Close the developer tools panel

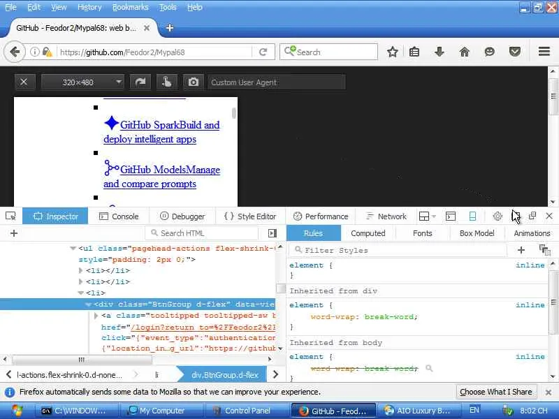pyautogui.click(x=549, y=216)
